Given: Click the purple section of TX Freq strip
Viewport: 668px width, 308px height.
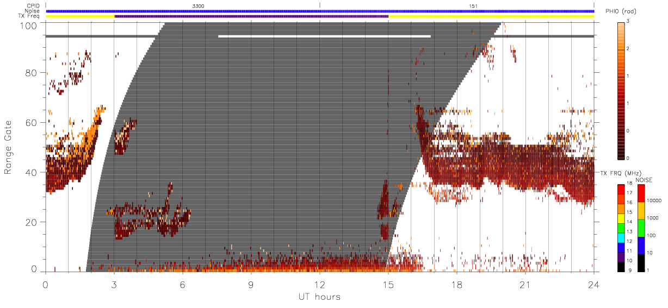Looking at the screenshot, I should [251, 16].
